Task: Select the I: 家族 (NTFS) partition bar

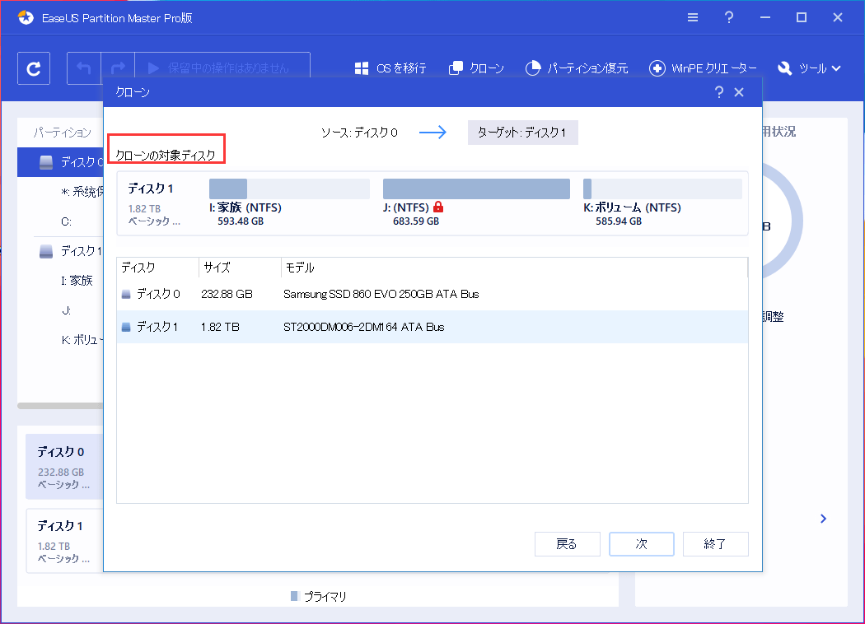Action: coord(289,189)
